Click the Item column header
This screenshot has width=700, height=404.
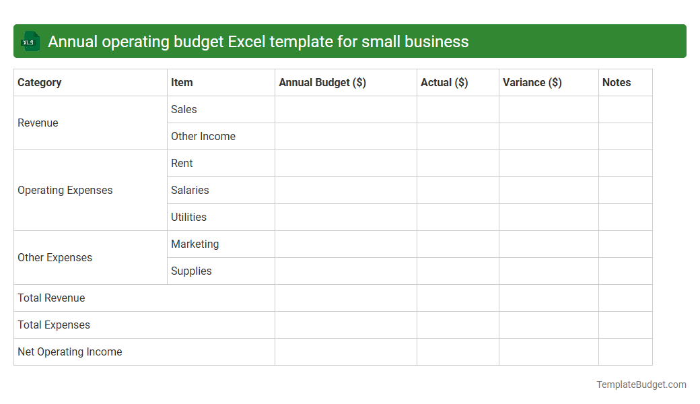(x=182, y=82)
